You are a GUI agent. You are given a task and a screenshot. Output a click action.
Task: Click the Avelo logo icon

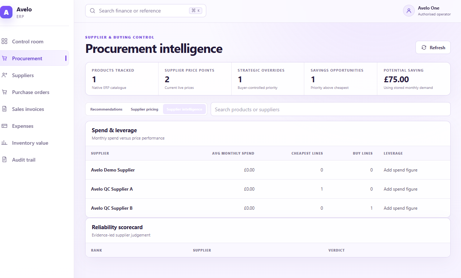click(6, 12)
